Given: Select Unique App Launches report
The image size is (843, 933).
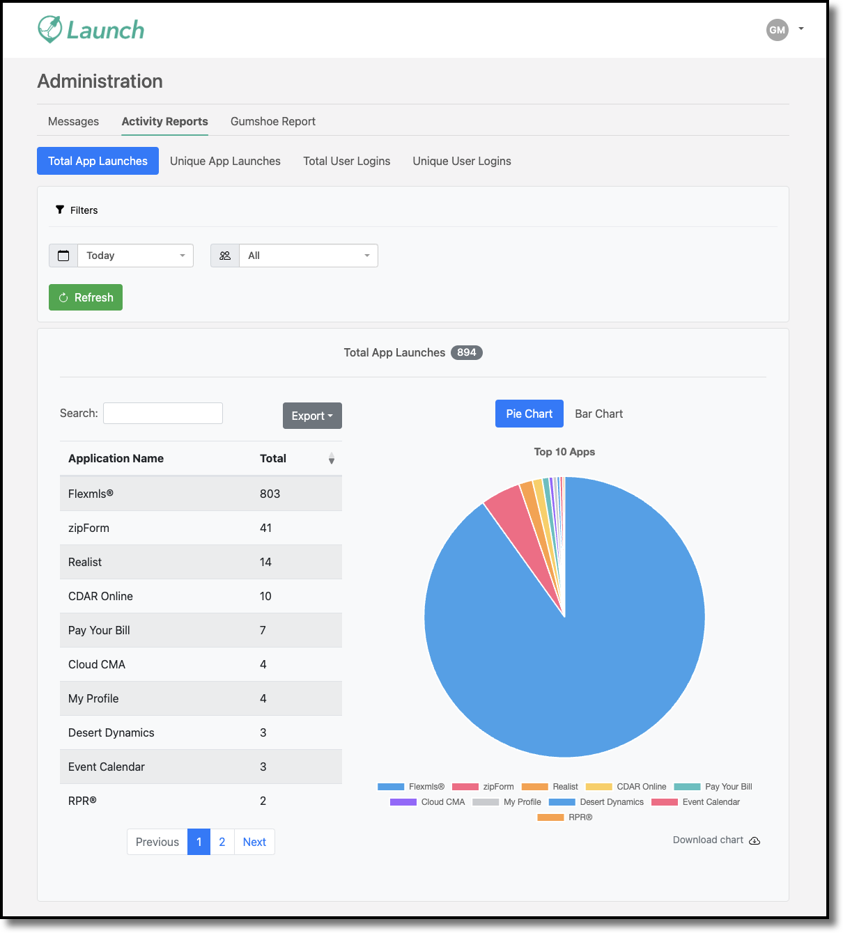Looking at the screenshot, I should coord(225,161).
